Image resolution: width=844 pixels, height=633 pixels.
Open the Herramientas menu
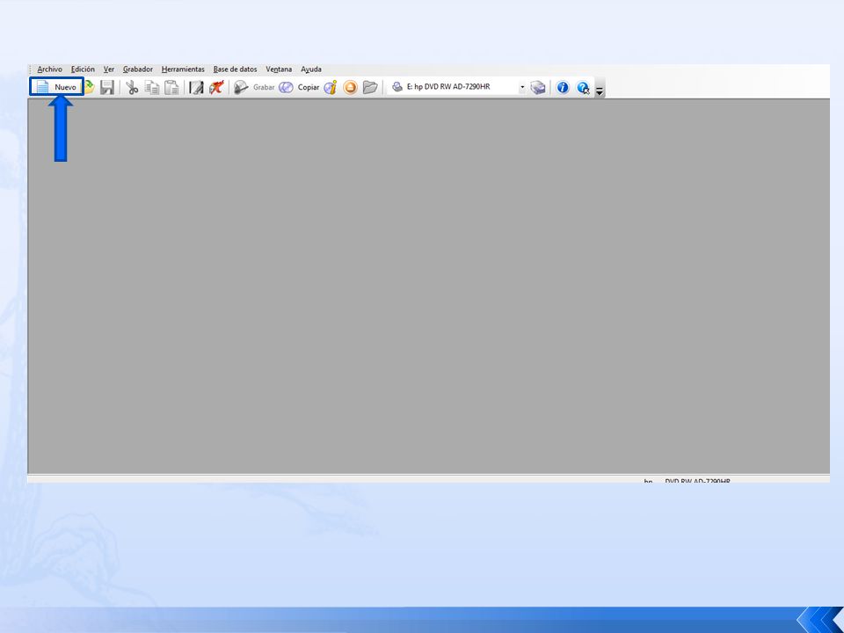tap(183, 69)
